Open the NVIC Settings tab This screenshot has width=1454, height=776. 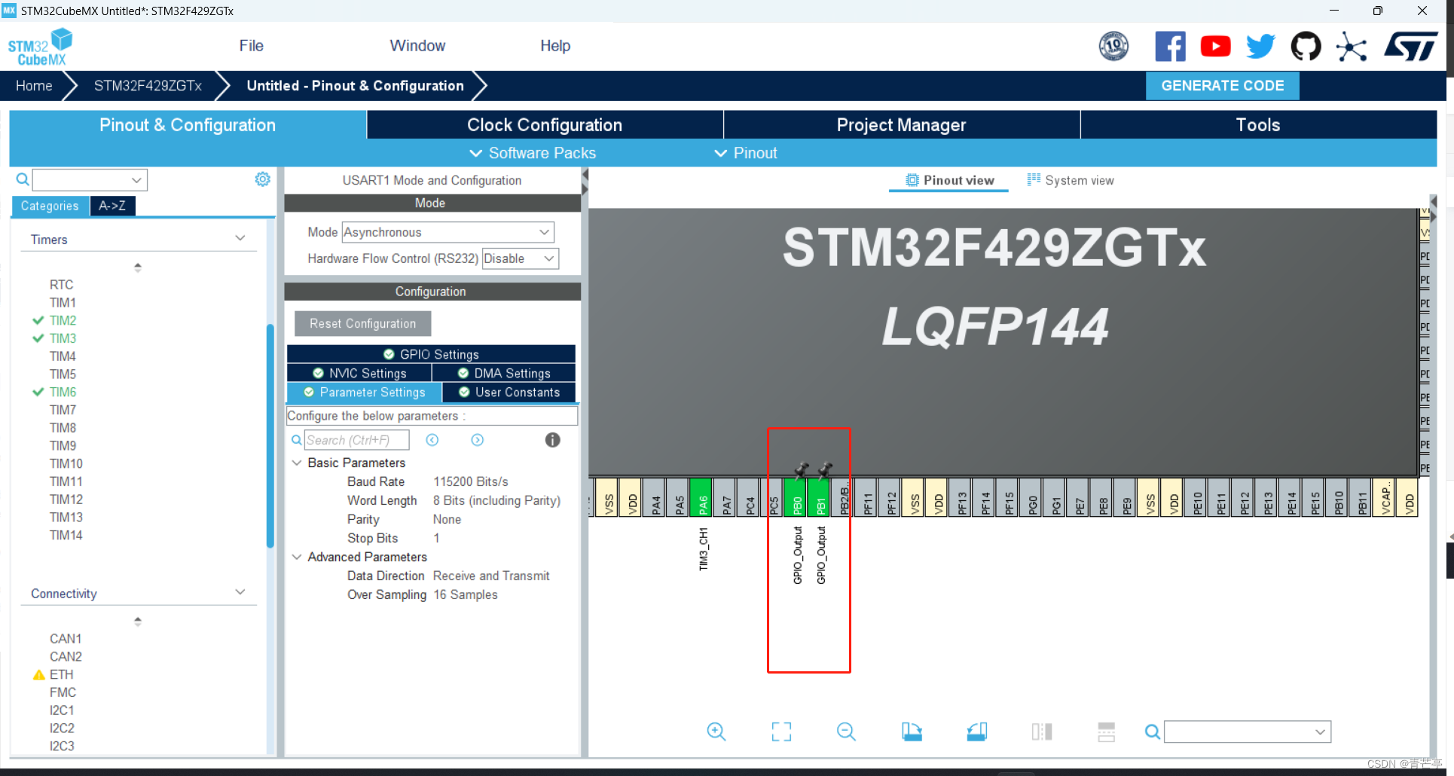tap(359, 373)
